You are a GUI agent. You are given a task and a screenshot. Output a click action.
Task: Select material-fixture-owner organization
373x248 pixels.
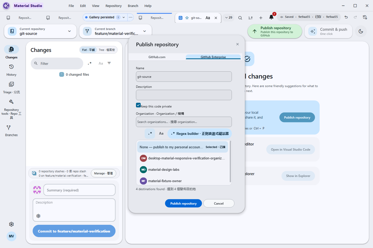click(183, 181)
